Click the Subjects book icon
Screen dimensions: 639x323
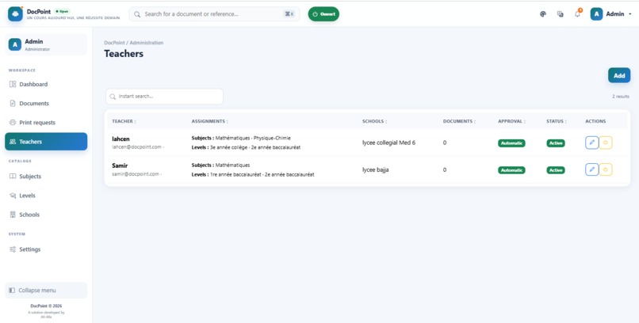[13, 177]
